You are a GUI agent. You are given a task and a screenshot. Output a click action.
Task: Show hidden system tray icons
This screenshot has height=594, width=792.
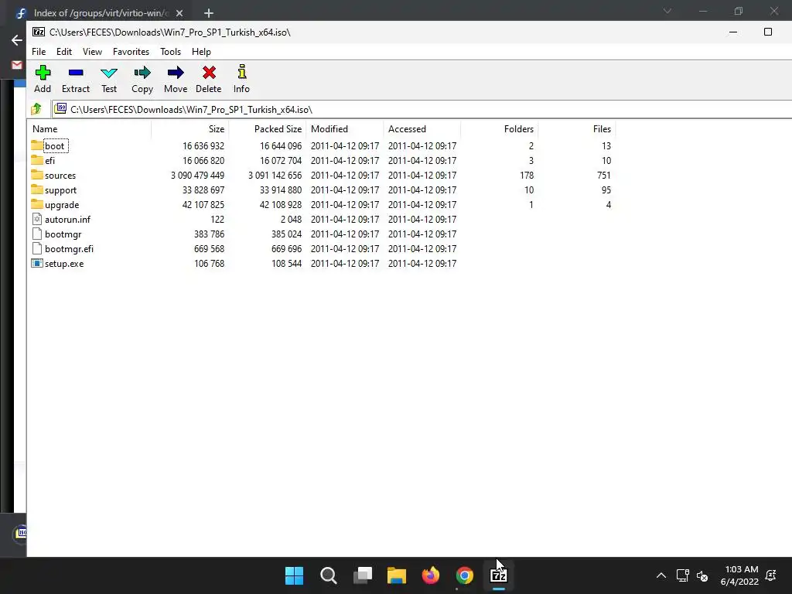[661, 575]
